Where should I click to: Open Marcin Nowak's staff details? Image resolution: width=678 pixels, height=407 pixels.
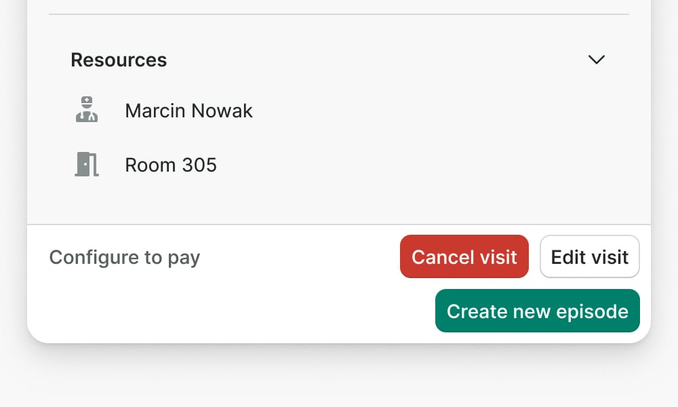click(x=188, y=111)
